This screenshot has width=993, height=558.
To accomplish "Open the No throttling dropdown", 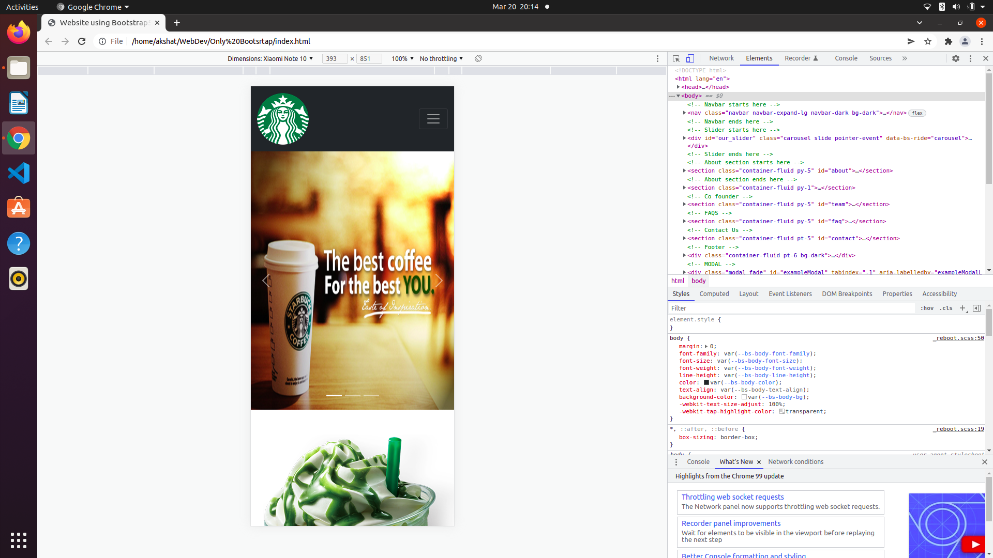I will [x=441, y=58].
